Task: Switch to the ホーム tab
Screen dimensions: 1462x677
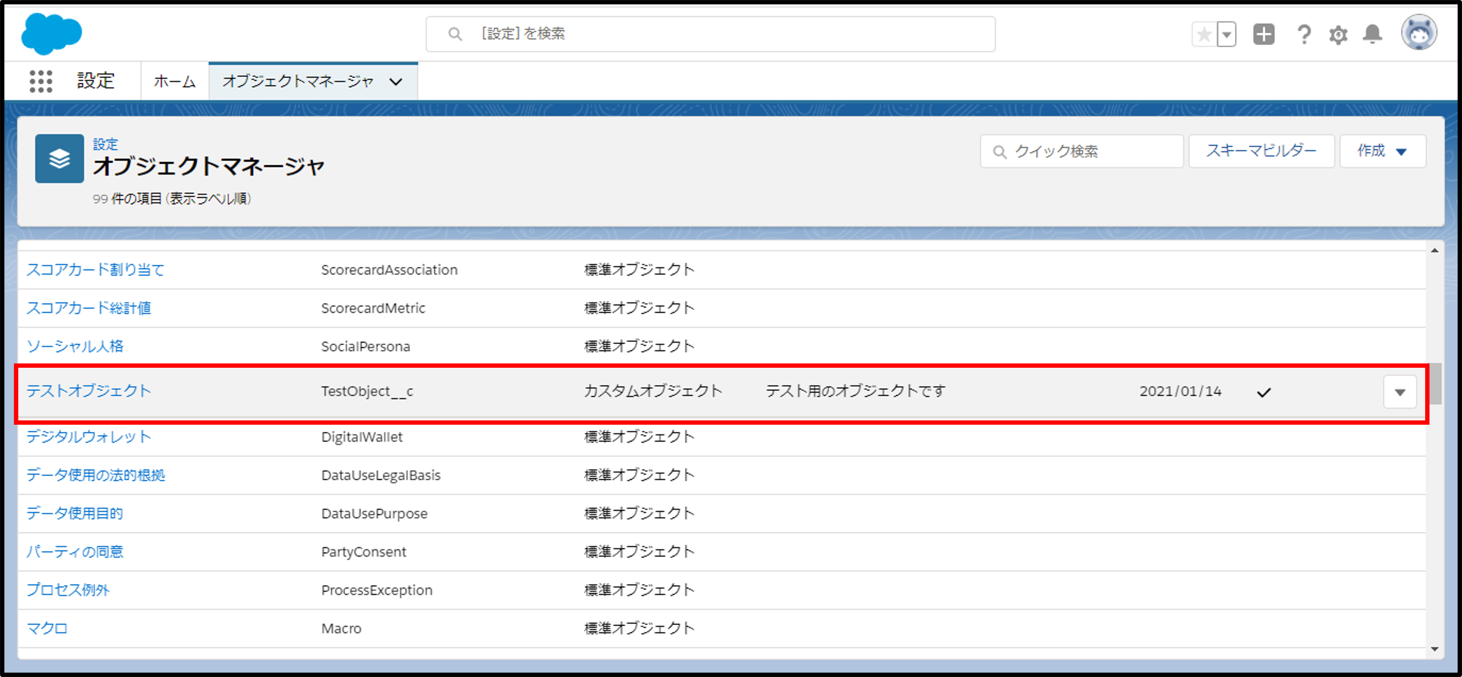Action: pyautogui.click(x=175, y=82)
